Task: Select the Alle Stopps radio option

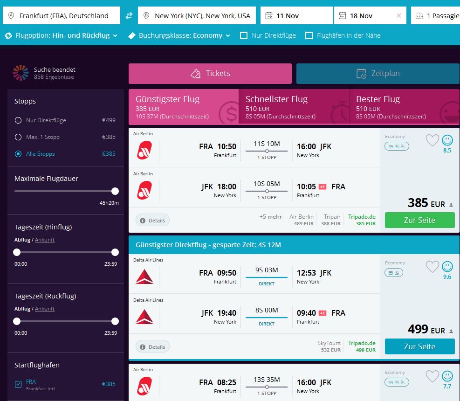Action: click(x=18, y=154)
